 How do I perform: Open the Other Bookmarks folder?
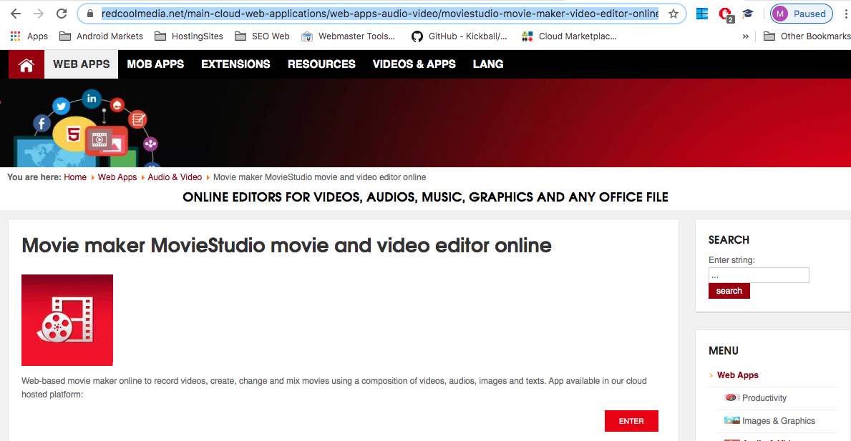pyautogui.click(x=807, y=36)
